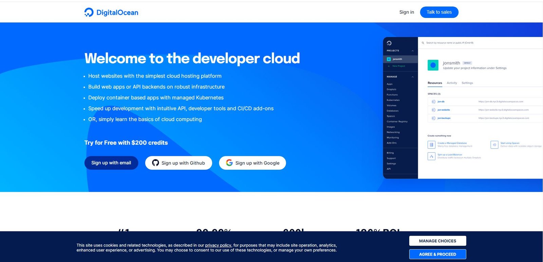Open Kubernetes in preview sidebar

393,100
